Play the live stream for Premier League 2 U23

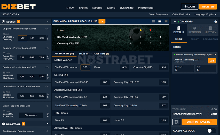coord(102,21)
